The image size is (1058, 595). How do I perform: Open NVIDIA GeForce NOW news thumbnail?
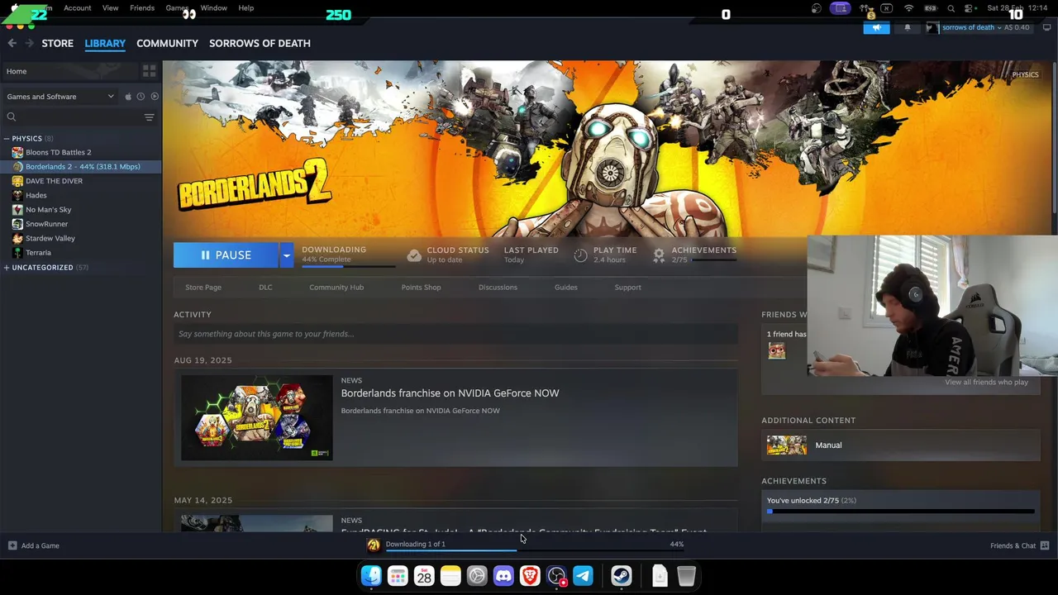[x=257, y=417]
